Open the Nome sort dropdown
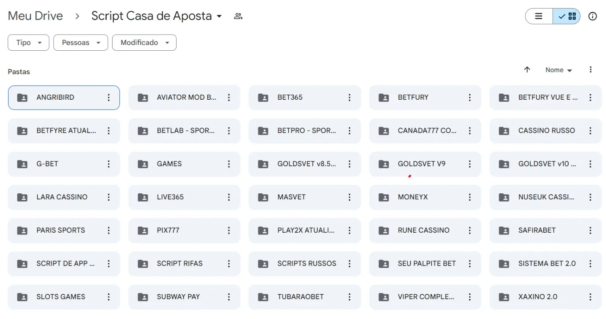Image resolution: width=606 pixels, height=319 pixels. 559,70
